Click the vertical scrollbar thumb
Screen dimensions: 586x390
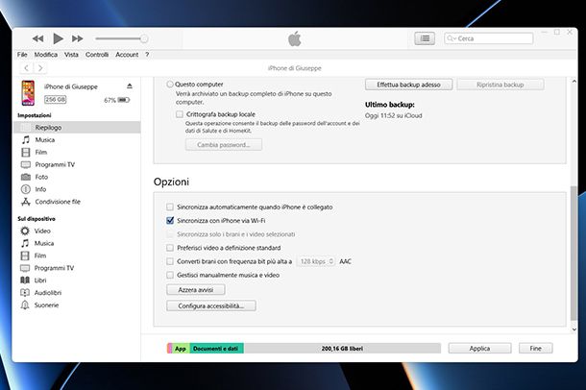(574, 254)
